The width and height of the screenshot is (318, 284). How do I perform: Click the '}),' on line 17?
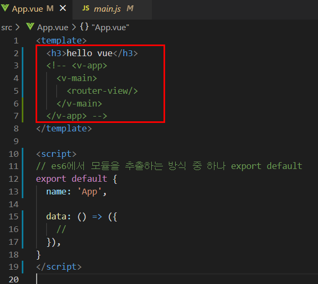(x=54, y=242)
